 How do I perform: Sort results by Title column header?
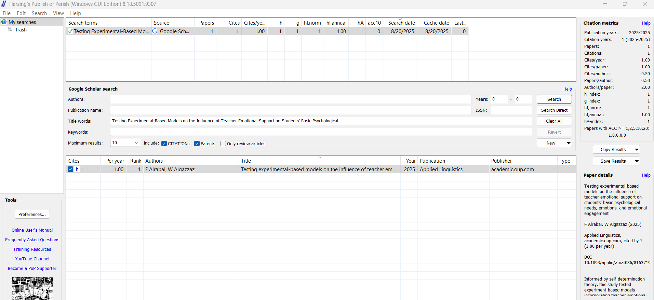click(x=320, y=161)
